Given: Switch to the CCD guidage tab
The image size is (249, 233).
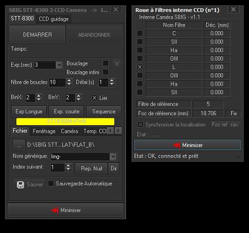Looking at the screenshot, I should 53,19.
